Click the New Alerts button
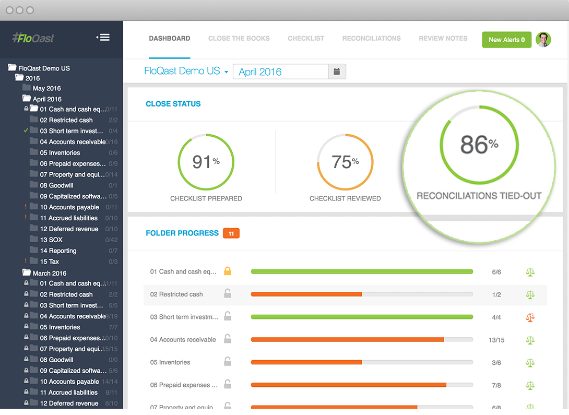Viewport: 569px width, 415px height. 506,40
